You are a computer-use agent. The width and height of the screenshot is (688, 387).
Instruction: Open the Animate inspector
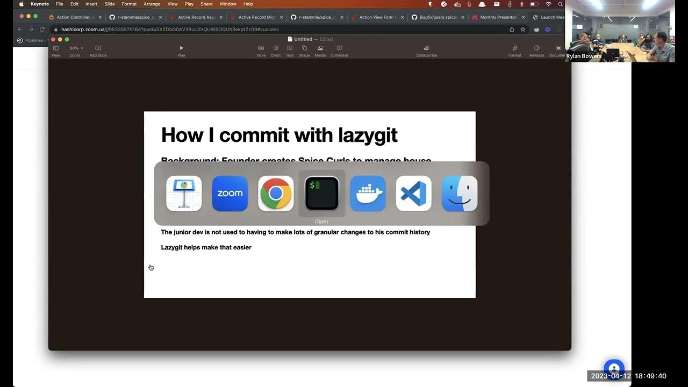[536, 51]
